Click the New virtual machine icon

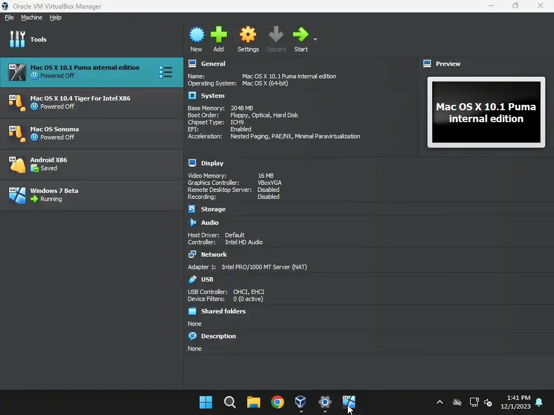point(196,35)
